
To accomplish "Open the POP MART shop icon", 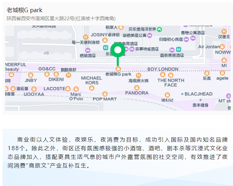I will pos(105,94).
